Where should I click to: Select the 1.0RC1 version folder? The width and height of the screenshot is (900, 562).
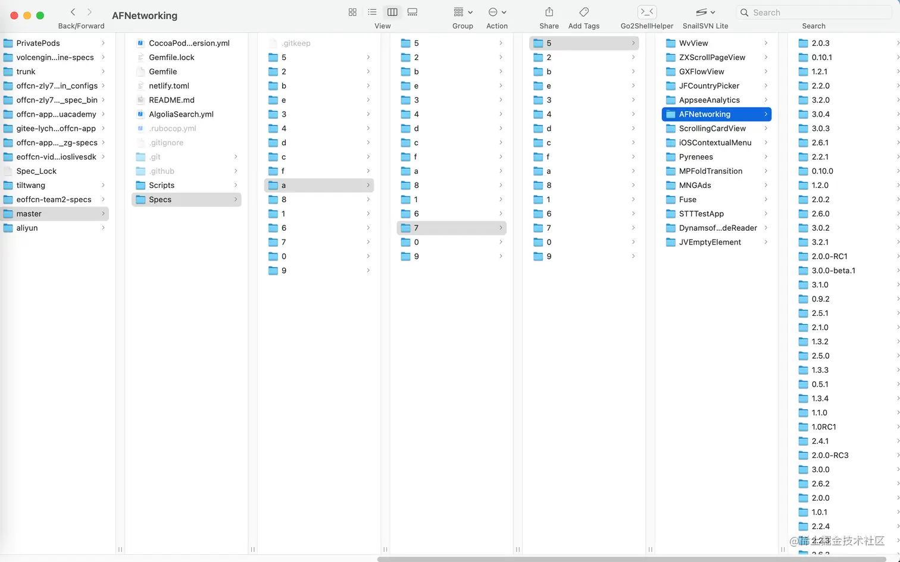[847, 427]
